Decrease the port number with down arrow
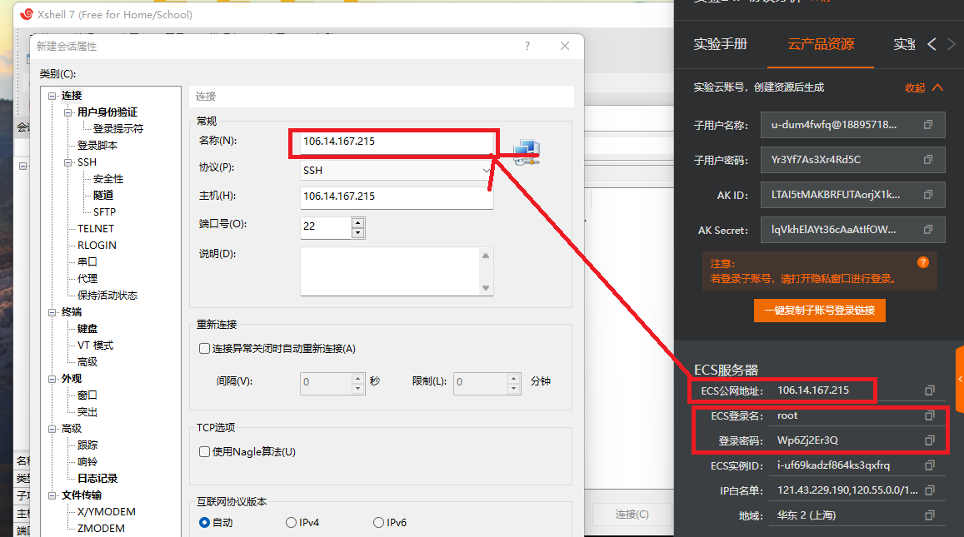 click(357, 232)
